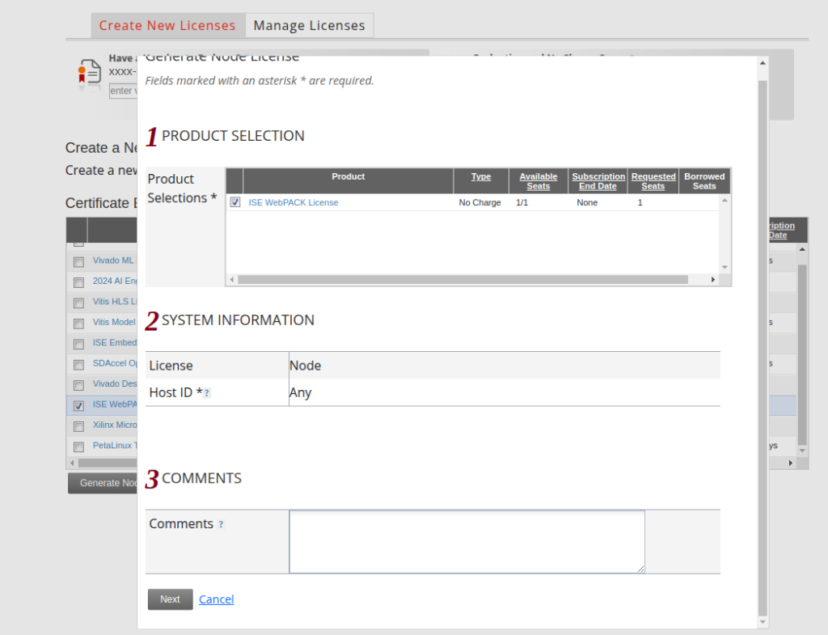The image size is (828, 635).
Task: Select the Xilinx Micro row checkbox
Action: point(78,426)
